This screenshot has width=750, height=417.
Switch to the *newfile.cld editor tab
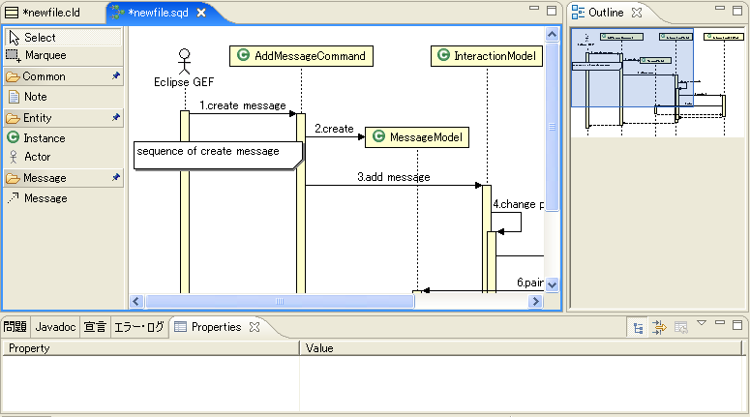click(x=51, y=13)
